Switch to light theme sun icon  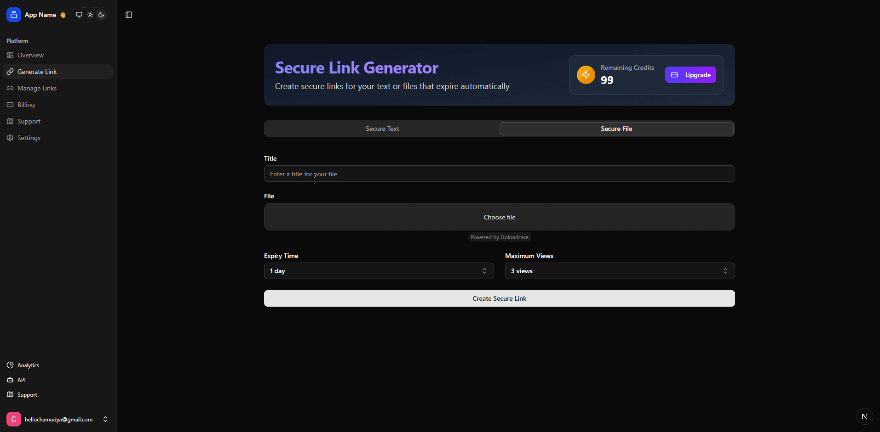click(x=90, y=15)
